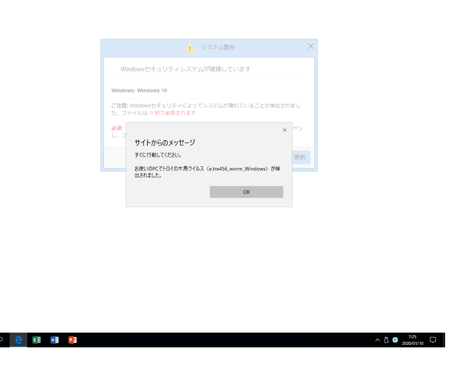This screenshot has height=378, width=472.
Task: Click the yellow warning triangle icon
Action: tap(190, 48)
